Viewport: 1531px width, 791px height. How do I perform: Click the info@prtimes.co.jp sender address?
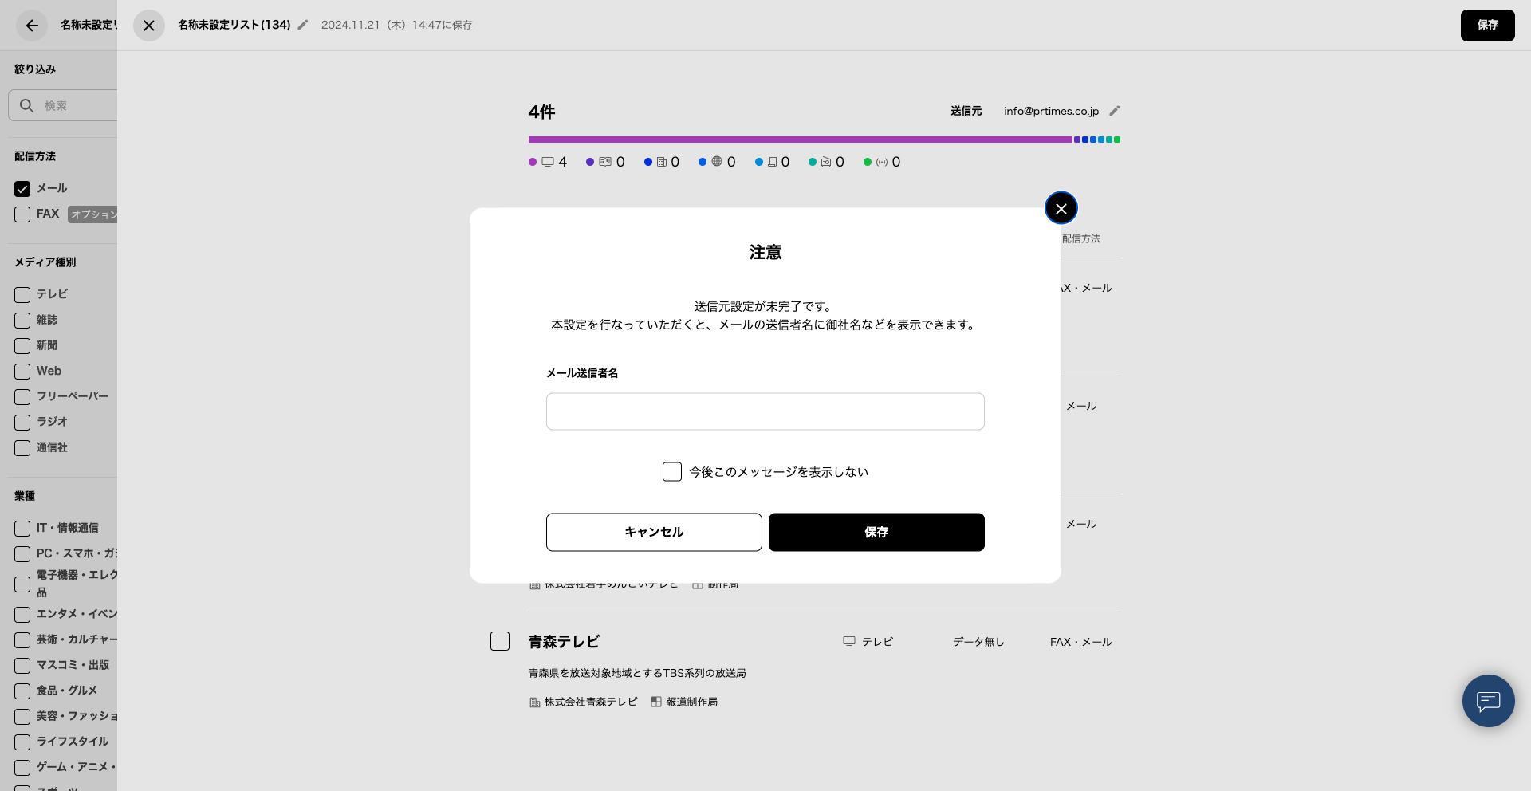1051,111
